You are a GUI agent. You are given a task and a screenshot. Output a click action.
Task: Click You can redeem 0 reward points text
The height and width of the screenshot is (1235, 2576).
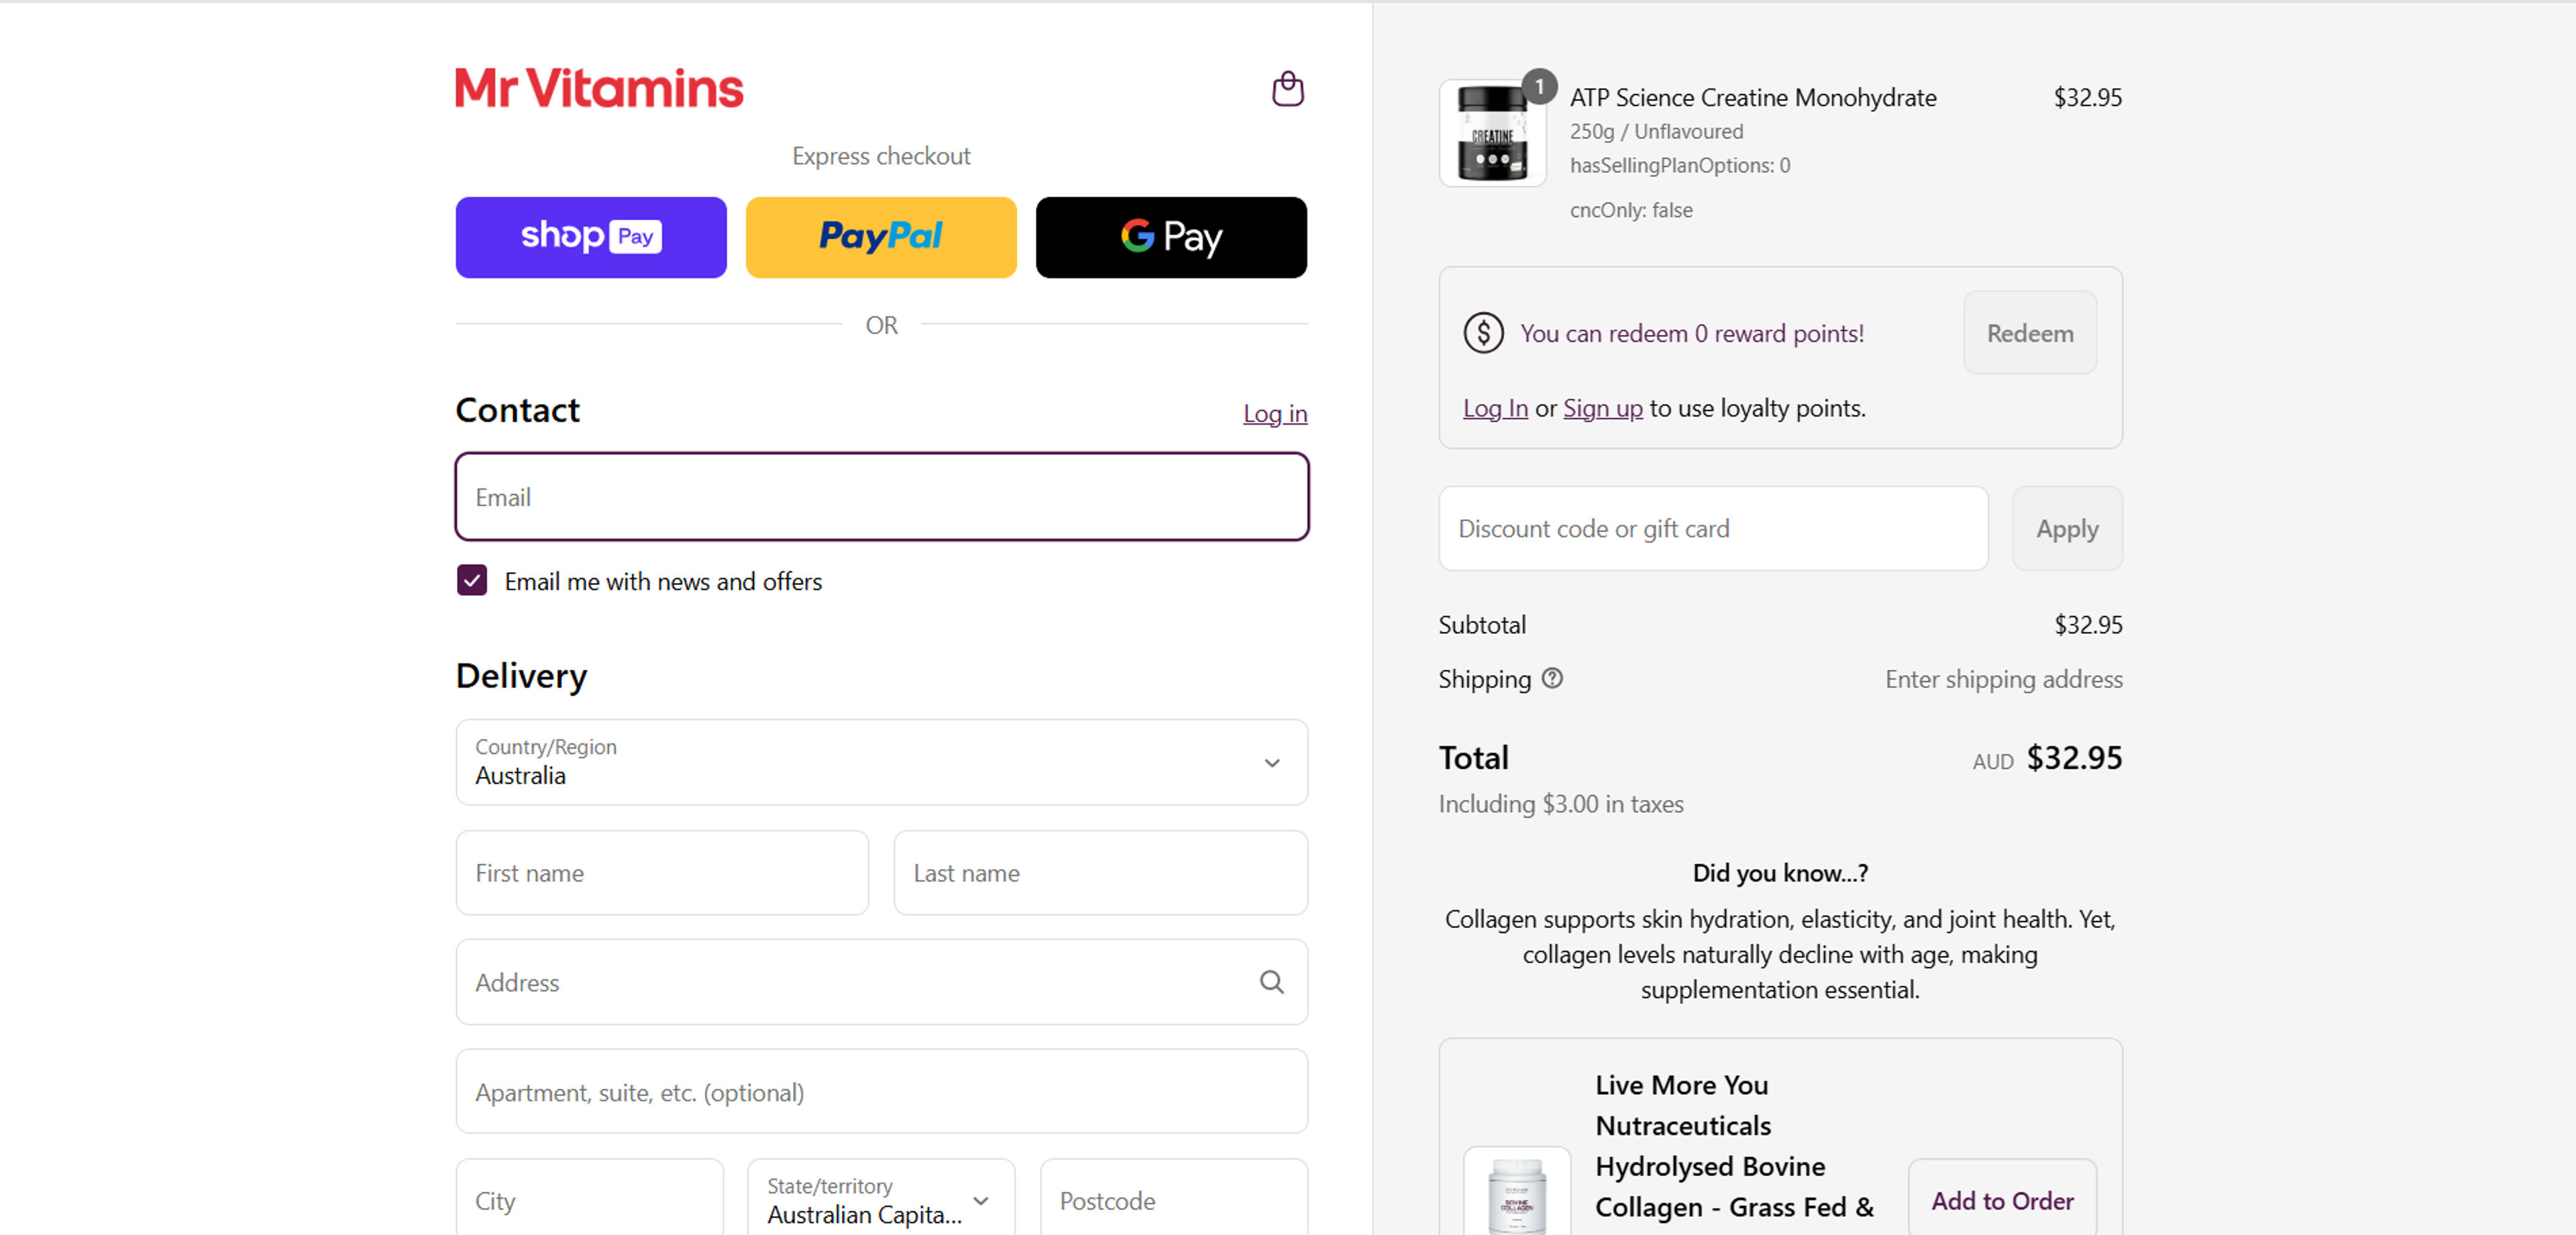click(1692, 333)
